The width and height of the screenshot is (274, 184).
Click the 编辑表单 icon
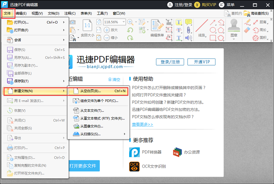[x=157, y=25]
